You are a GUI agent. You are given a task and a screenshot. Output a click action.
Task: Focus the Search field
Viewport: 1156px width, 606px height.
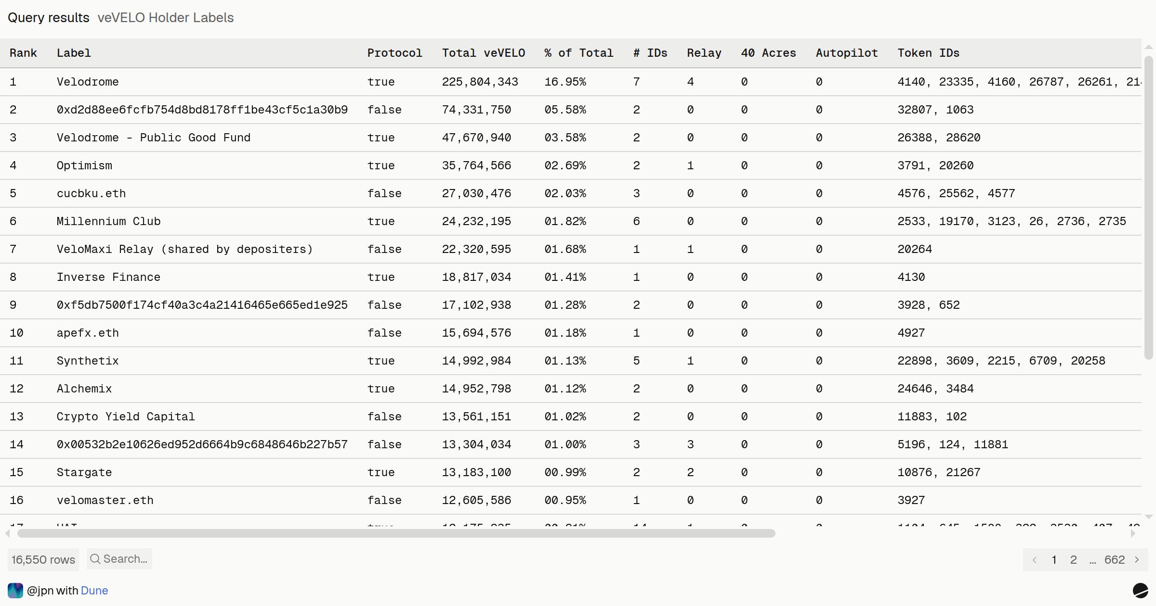(119, 559)
